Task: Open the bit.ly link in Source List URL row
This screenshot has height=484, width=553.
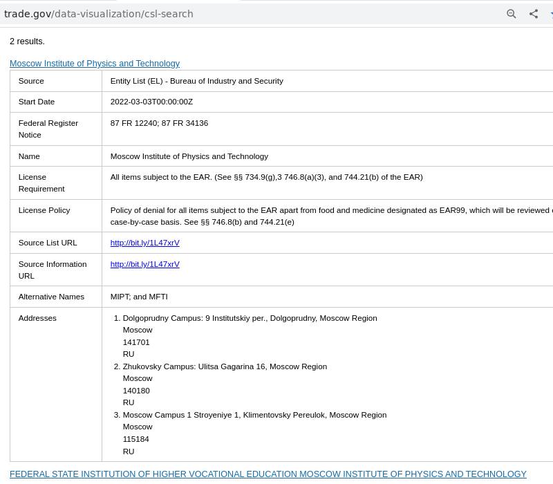Action: point(144,243)
